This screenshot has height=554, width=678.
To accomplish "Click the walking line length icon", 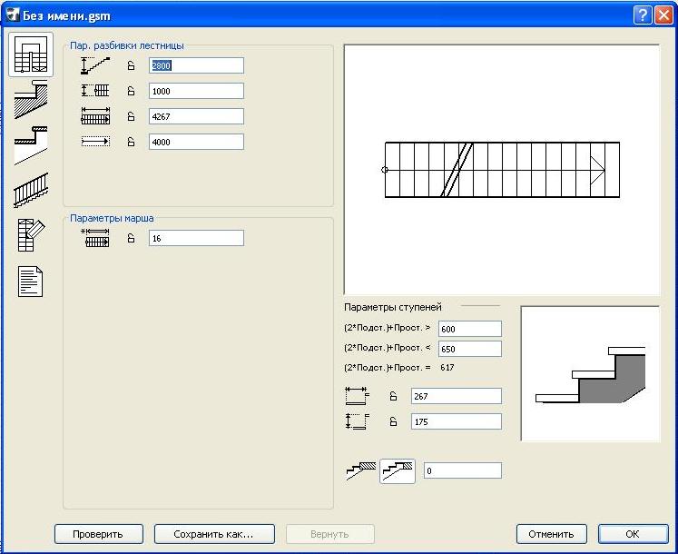I will coord(95,142).
